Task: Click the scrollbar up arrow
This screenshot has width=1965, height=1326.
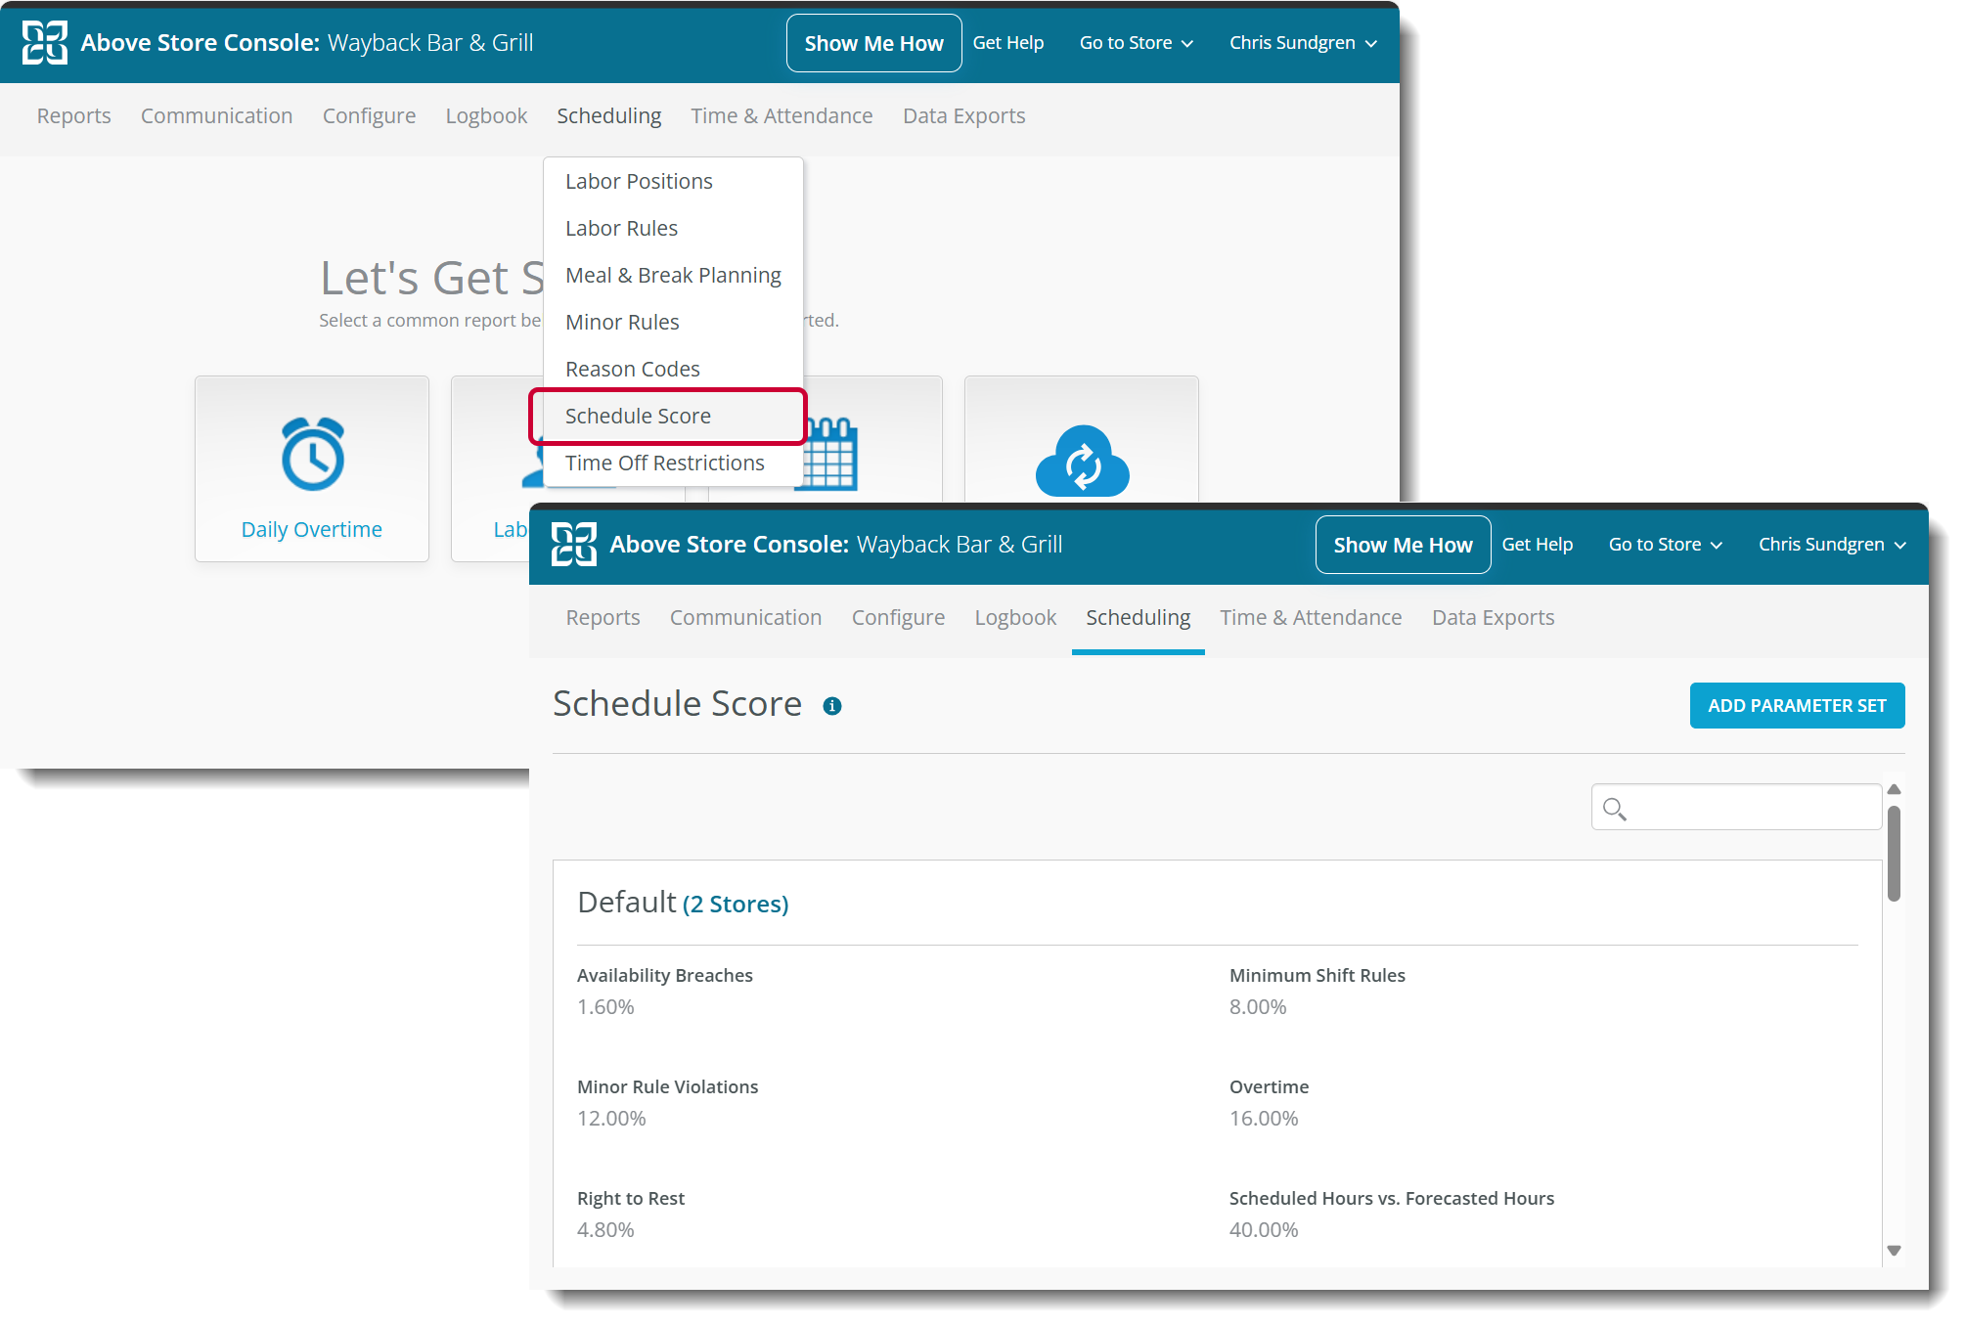Action: tap(1894, 790)
